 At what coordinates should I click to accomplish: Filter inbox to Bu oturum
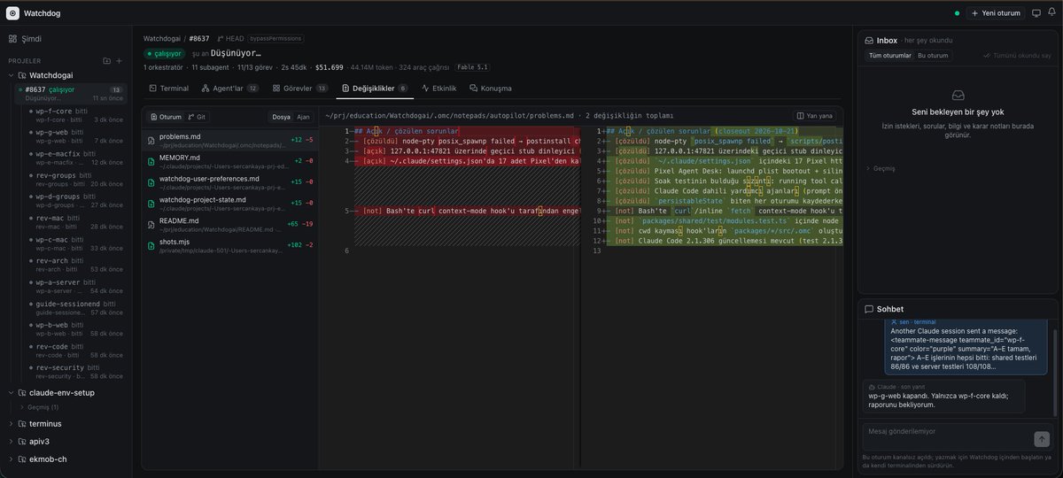933,55
